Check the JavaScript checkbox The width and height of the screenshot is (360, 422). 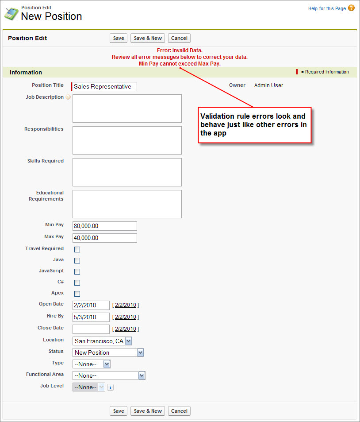click(77, 271)
